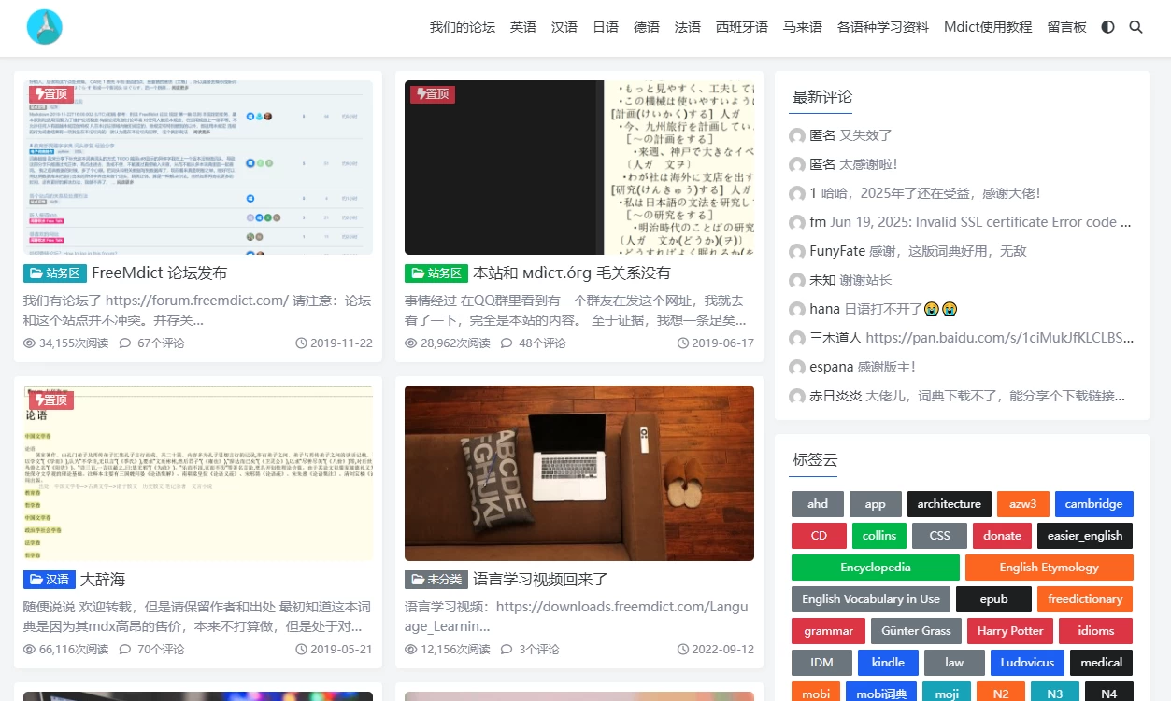This screenshot has width=1171, height=701.
Task: Click the FreeMdict site logo
Action: click(x=44, y=27)
